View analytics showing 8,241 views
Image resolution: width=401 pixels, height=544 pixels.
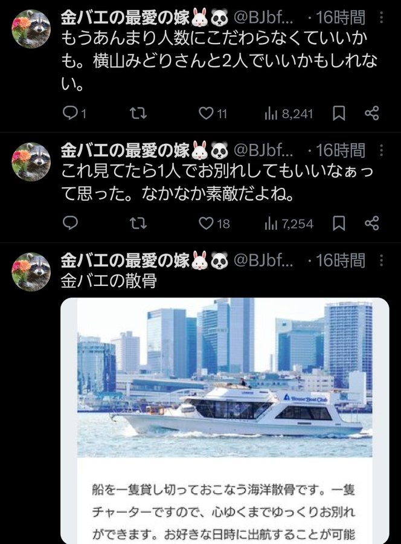coord(289,114)
